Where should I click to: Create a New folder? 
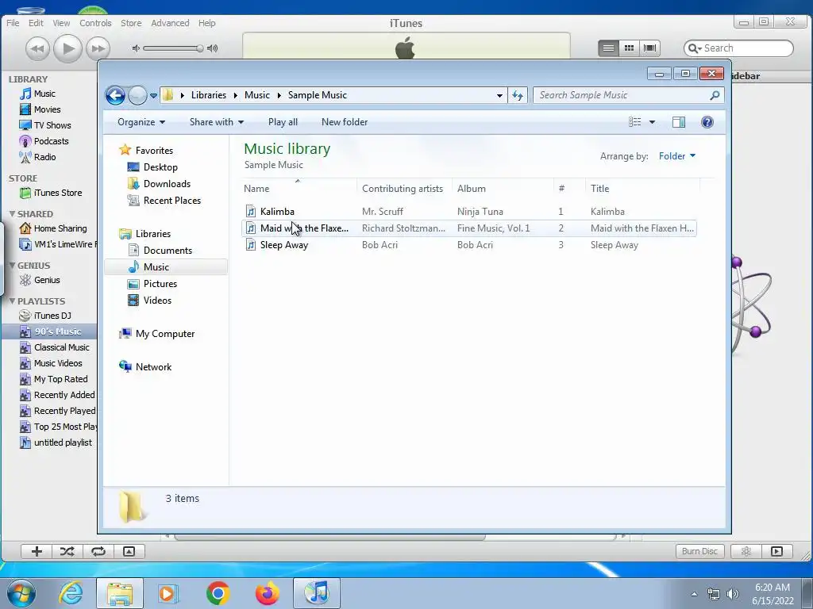coord(345,122)
